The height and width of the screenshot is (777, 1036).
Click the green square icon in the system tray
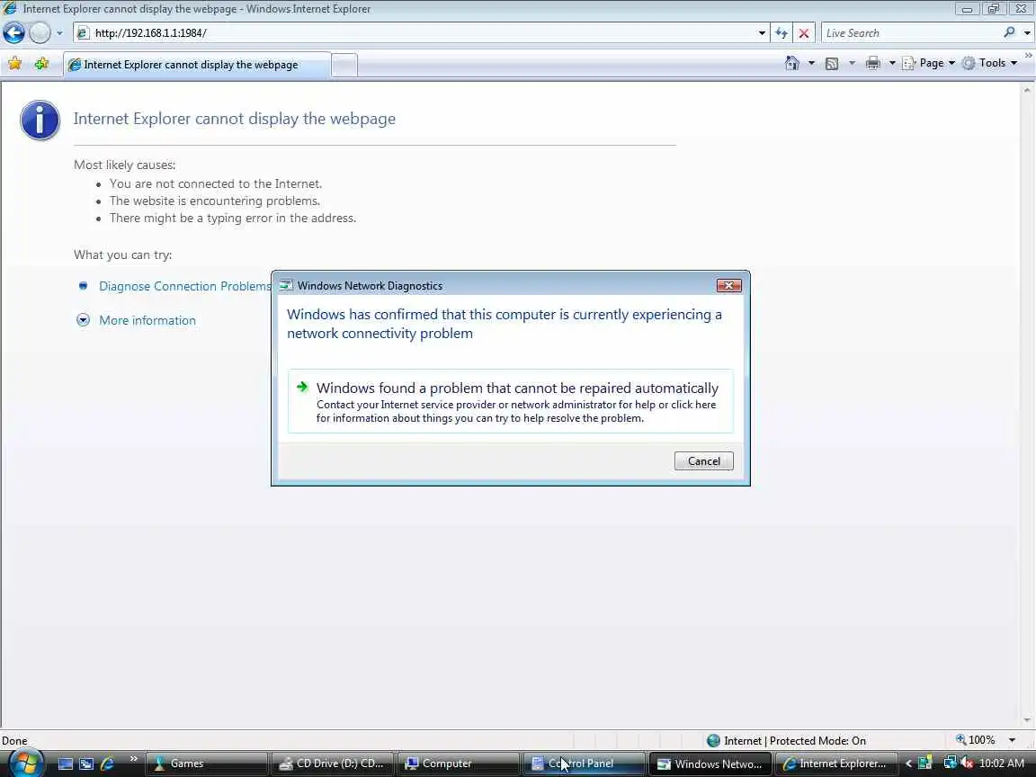coord(925,764)
